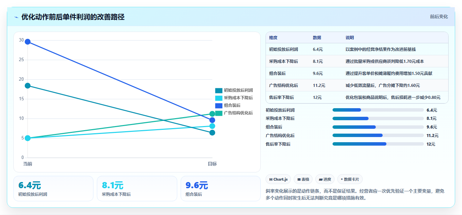
Task: Click the lightning icon beside the title
Action: coord(16,17)
